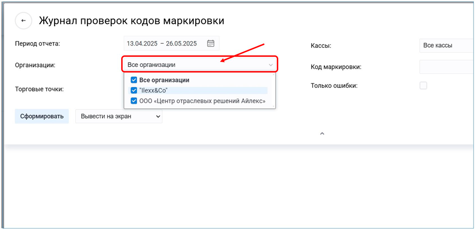The image size is (475, 230).
Task: Click the 'Код маркировки' input field
Action: tap(446, 67)
